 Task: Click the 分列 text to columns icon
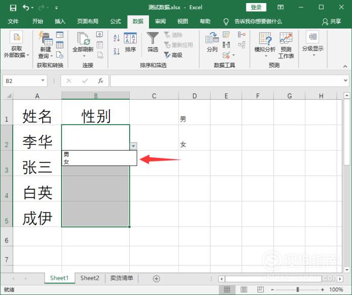[212, 42]
